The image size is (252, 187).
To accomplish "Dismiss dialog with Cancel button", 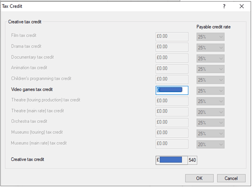I will 231,178.
